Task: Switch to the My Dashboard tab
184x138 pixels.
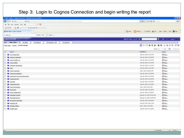Action: [x=37, y=42]
